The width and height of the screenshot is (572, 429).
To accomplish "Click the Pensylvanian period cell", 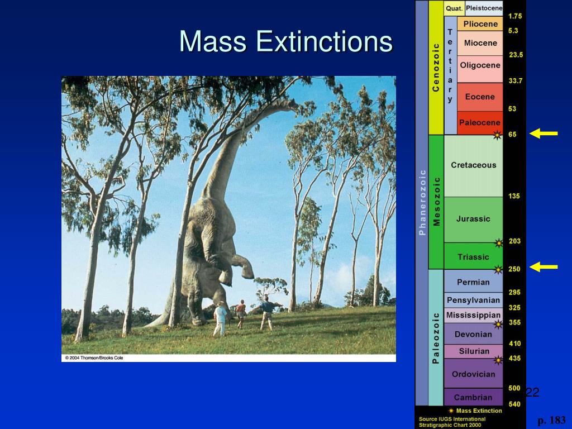I will pos(474,300).
